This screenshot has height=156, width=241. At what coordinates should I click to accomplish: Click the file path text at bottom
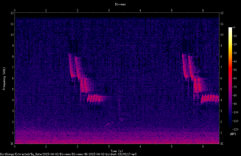[68, 154]
